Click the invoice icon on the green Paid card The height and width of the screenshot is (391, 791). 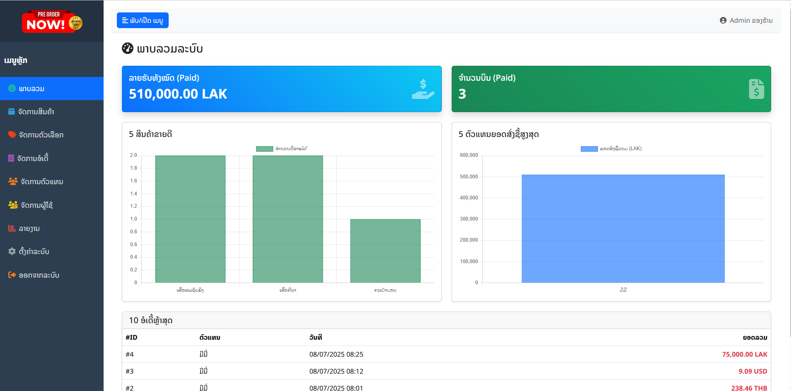coord(756,89)
